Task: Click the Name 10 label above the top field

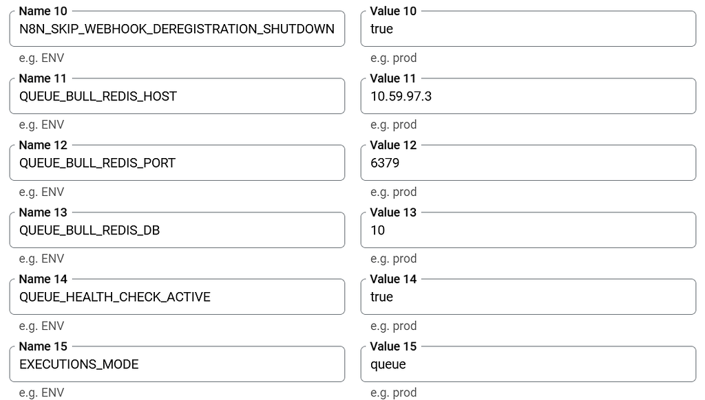Action: click(42, 11)
